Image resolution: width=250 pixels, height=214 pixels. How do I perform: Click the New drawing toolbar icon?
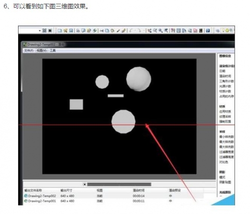[x=60, y=30]
